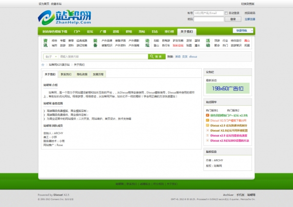293x207 pixels.
Task: Click the 198x60 advertisement banner
Action: pos(227,88)
